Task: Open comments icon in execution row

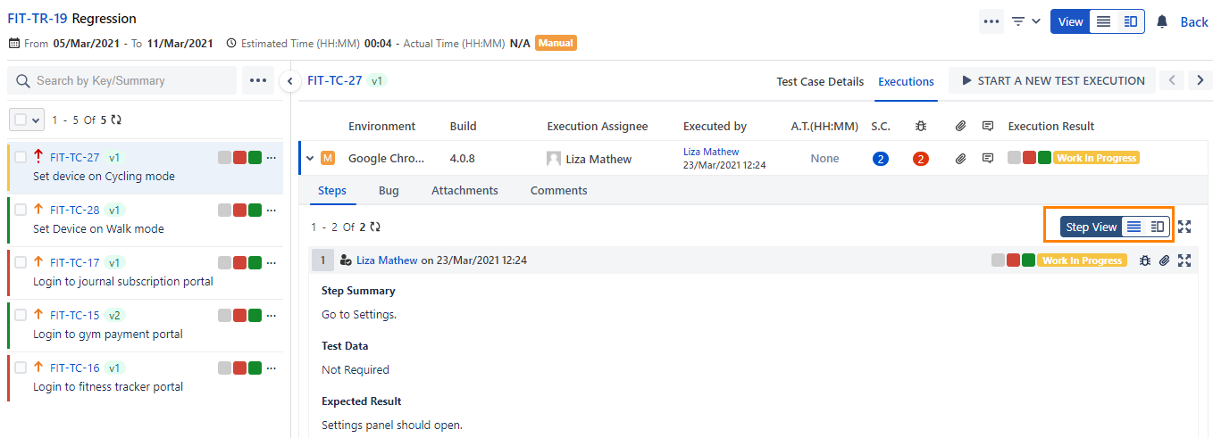Action: tap(988, 159)
